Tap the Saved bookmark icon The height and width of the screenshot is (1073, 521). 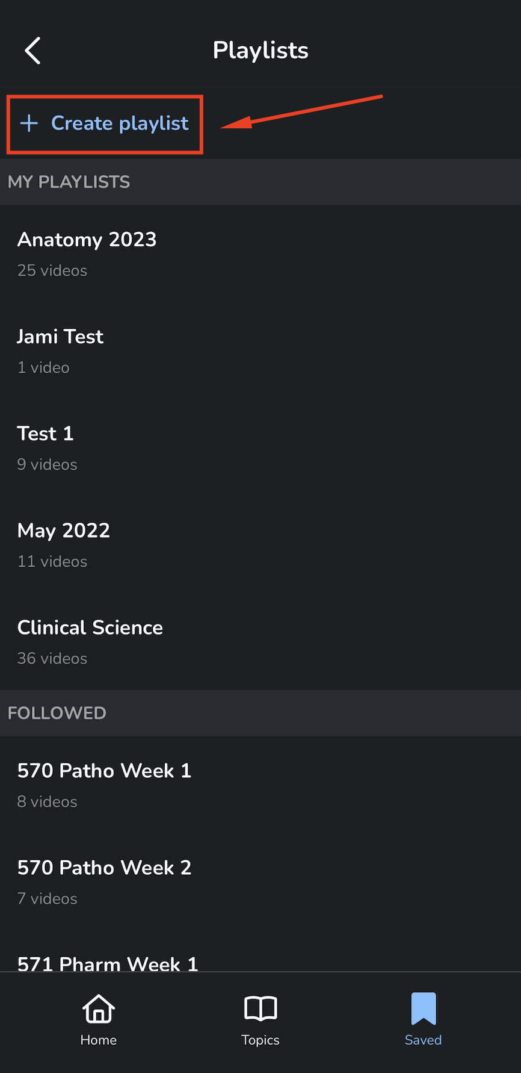pos(424,1009)
